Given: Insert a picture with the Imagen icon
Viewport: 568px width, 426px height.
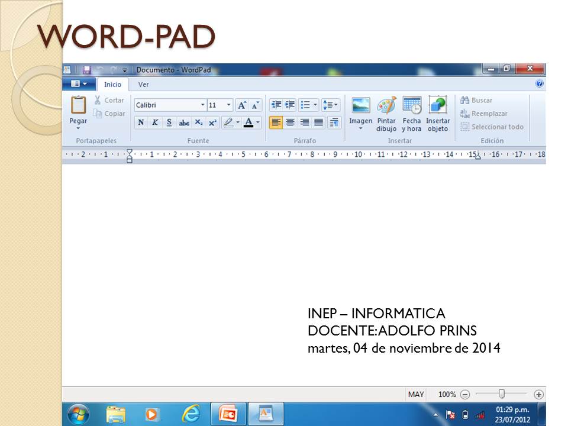Looking at the screenshot, I should (x=361, y=105).
